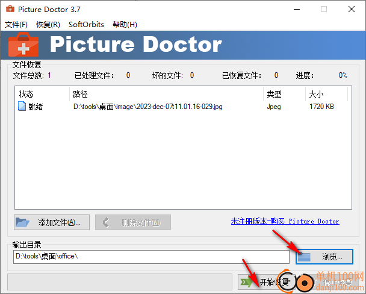
Task: Click the green arrow icon on 开始恢复
Action: coord(246,282)
